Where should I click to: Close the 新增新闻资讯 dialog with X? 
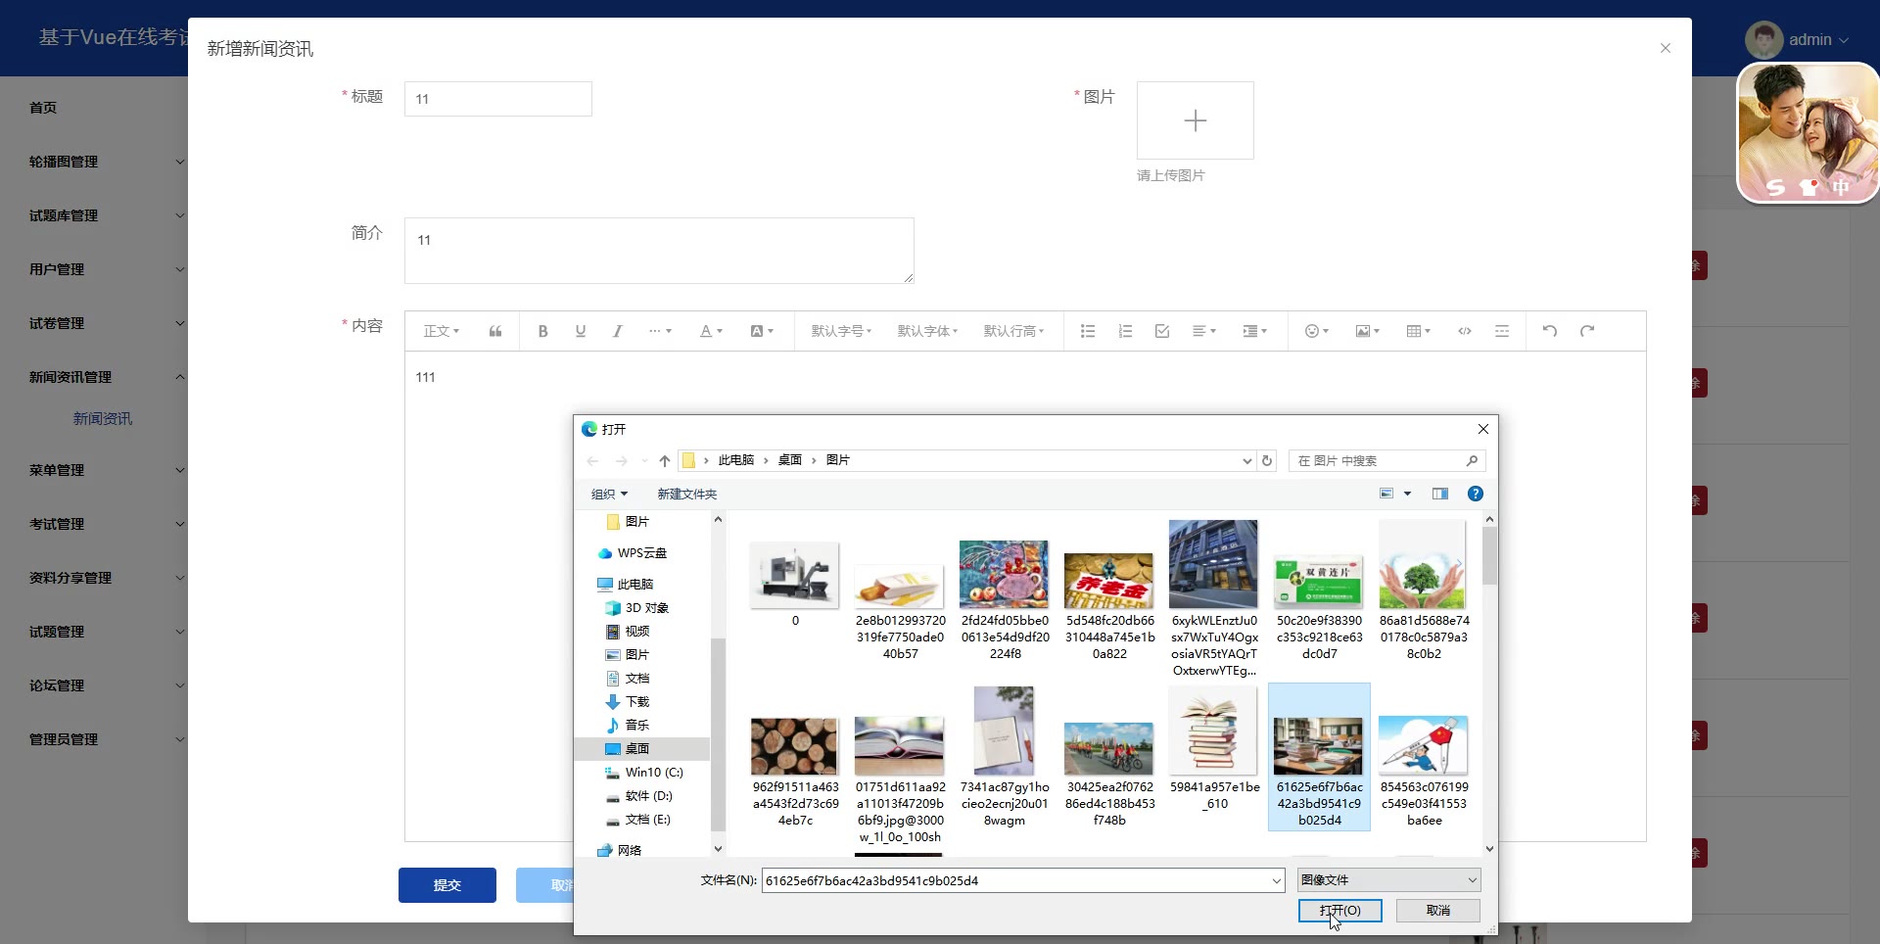[1665, 48]
